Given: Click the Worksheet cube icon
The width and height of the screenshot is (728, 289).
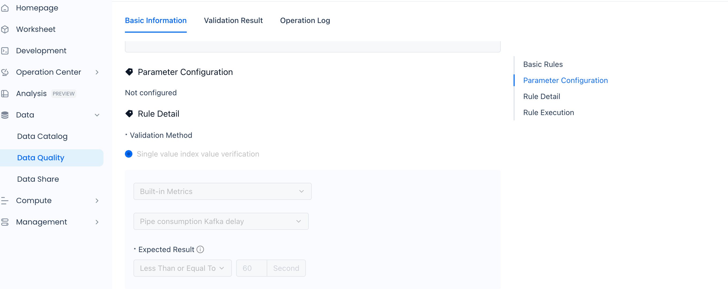Looking at the screenshot, I should (x=5, y=29).
